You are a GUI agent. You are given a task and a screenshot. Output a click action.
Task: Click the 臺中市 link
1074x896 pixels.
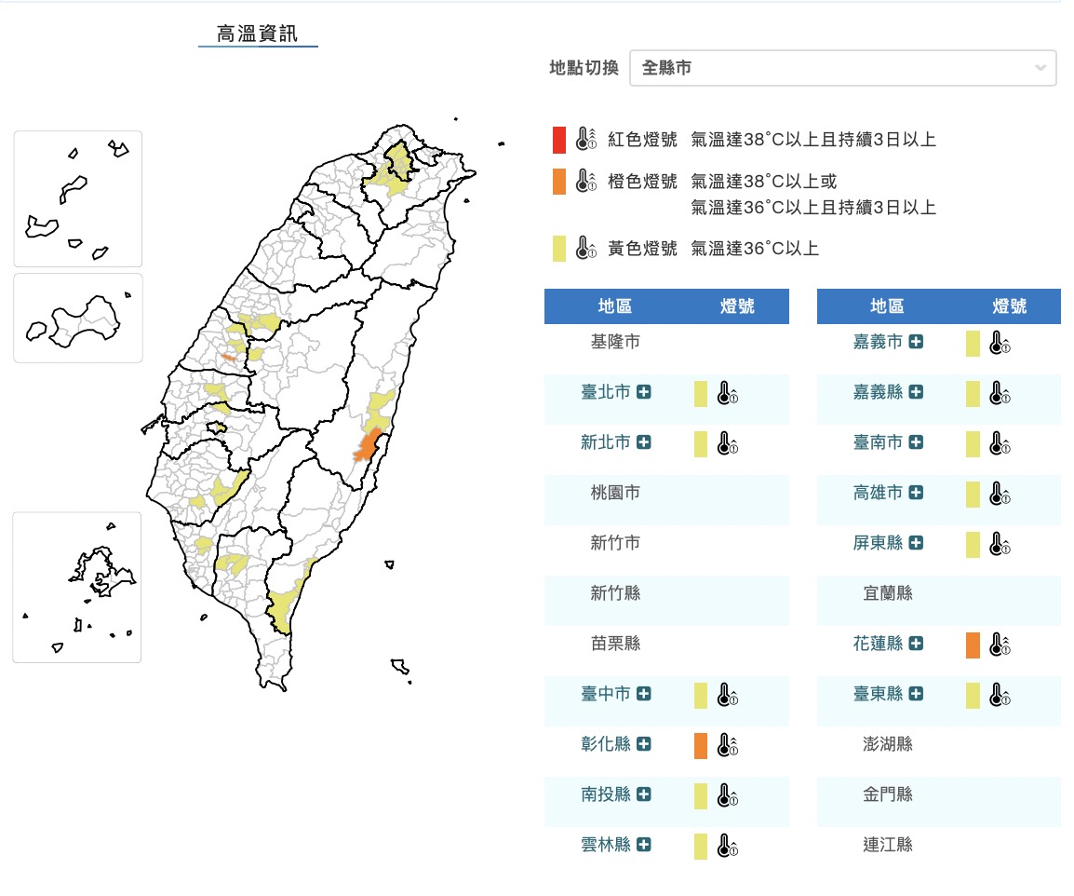click(x=606, y=693)
